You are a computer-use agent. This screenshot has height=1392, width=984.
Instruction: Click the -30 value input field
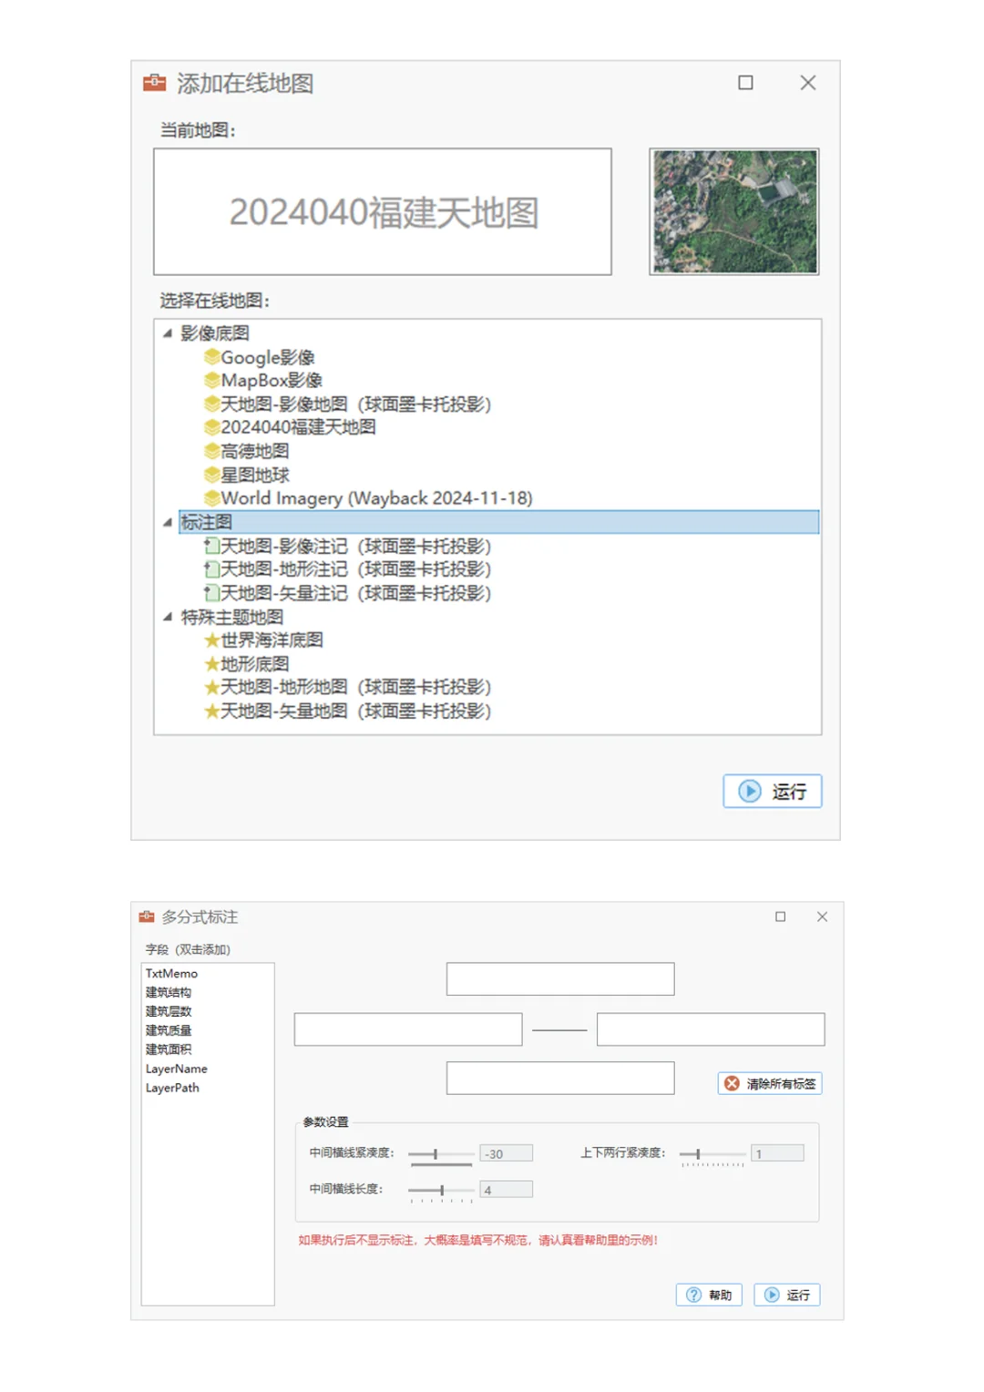[507, 1152]
